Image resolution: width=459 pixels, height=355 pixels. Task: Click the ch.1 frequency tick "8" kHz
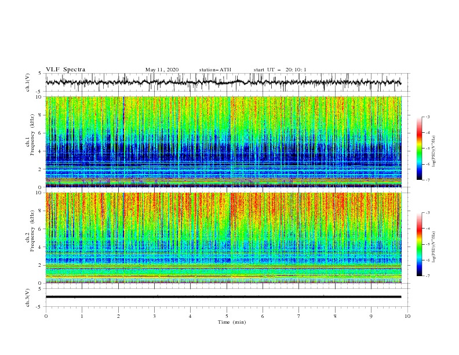(40, 115)
